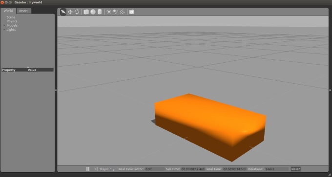Close the Gazebo window
The image size is (332, 177).
(x=2, y=2)
